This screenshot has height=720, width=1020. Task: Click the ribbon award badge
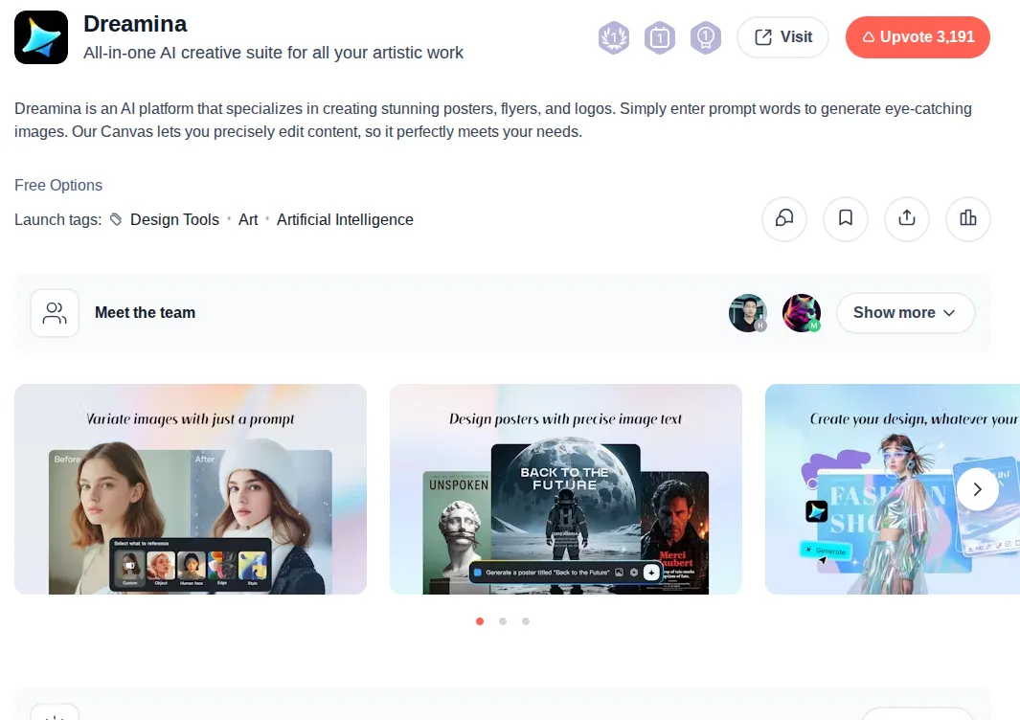(706, 37)
